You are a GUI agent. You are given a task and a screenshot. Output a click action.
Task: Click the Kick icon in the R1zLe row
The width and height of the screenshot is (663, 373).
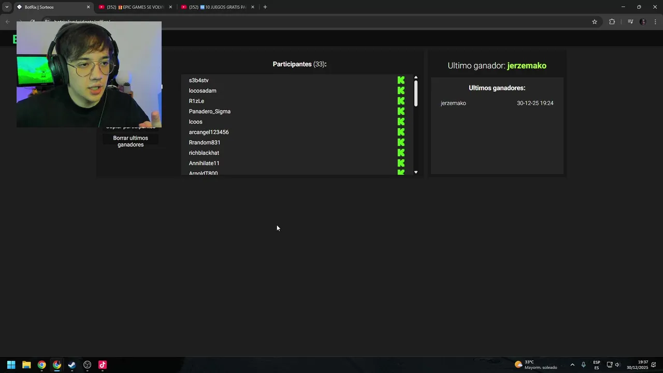coord(401,101)
